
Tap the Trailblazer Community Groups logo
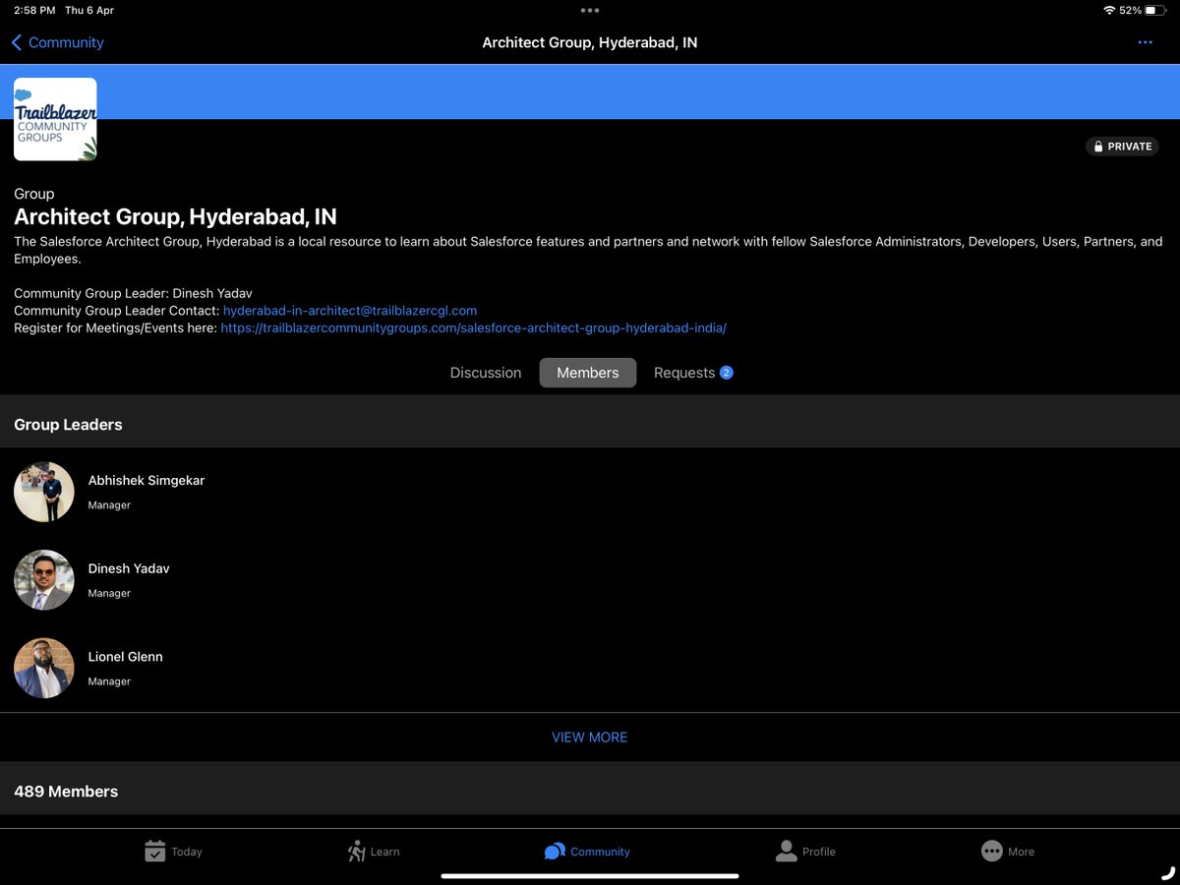click(x=55, y=119)
